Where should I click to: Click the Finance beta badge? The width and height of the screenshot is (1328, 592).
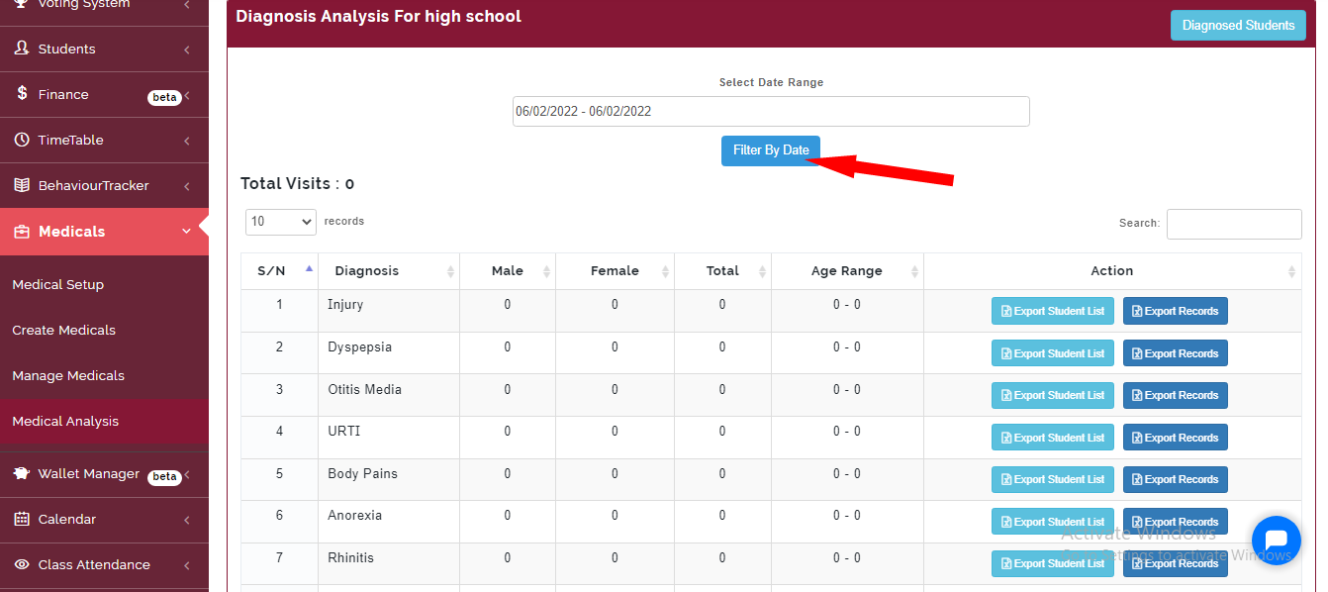point(164,97)
